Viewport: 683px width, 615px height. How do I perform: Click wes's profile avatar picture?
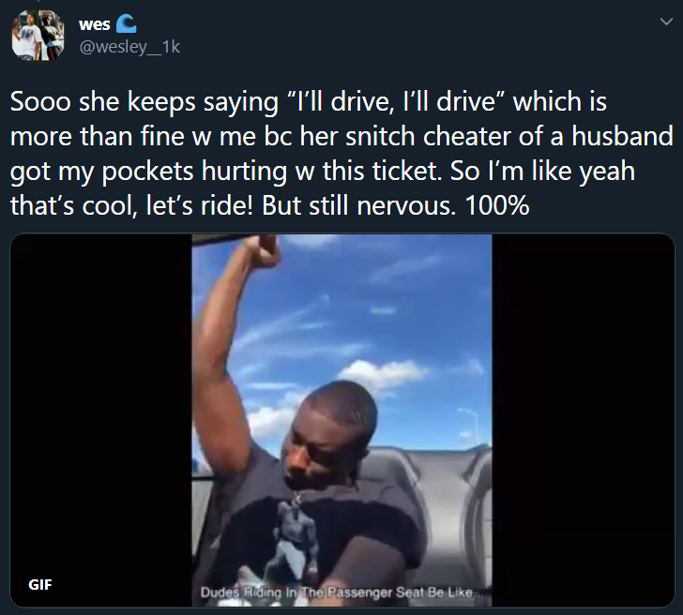tap(38, 36)
